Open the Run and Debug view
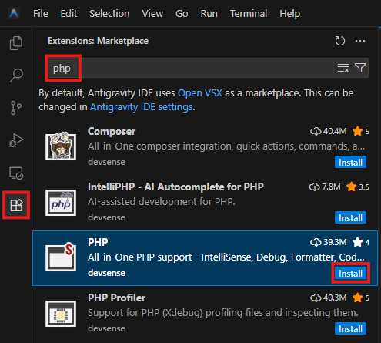The width and height of the screenshot is (381, 343). (x=16, y=140)
